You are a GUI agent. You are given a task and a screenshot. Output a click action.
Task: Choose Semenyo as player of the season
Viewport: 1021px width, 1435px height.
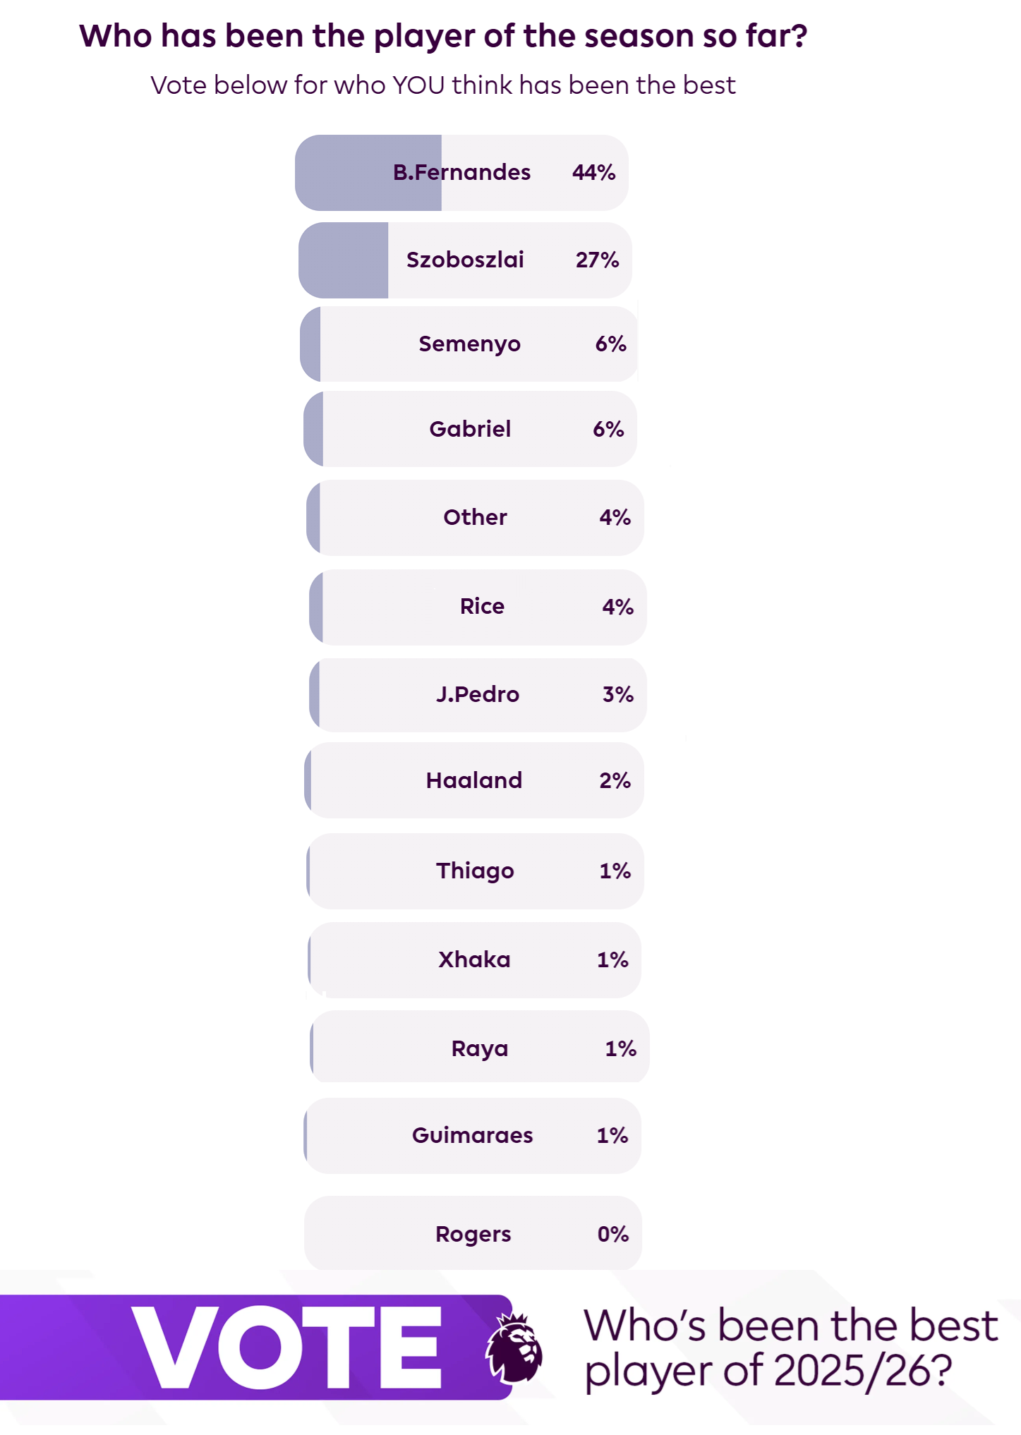[x=469, y=344]
